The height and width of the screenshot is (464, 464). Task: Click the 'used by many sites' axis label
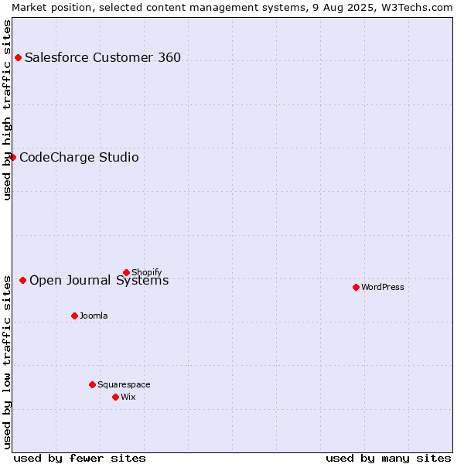click(388, 459)
